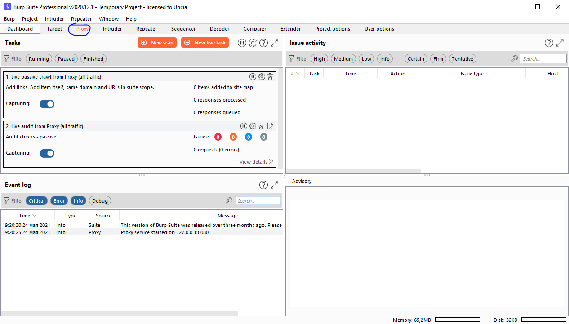Viewport: 569px width, 324px height.
Task: Switch to the Extender tab
Action: 291,29
